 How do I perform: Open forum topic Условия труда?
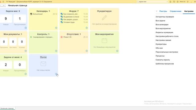pos(69,22)
